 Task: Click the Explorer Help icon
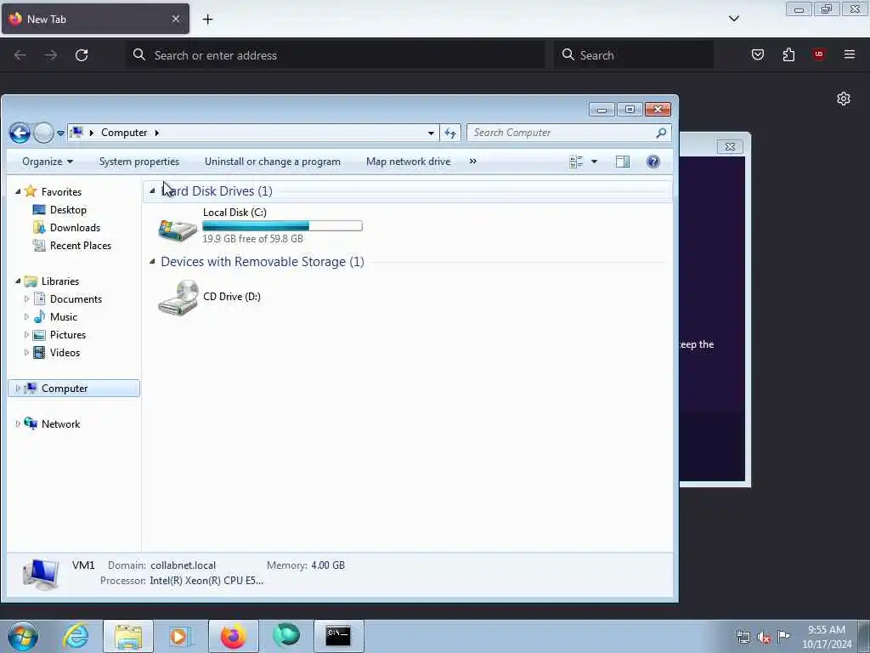coord(653,162)
